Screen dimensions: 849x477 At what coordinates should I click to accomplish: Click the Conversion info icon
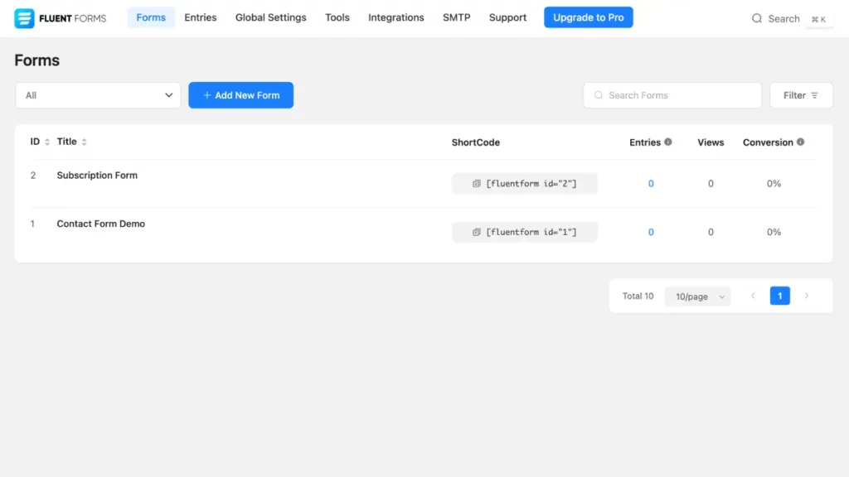[800, 142]
